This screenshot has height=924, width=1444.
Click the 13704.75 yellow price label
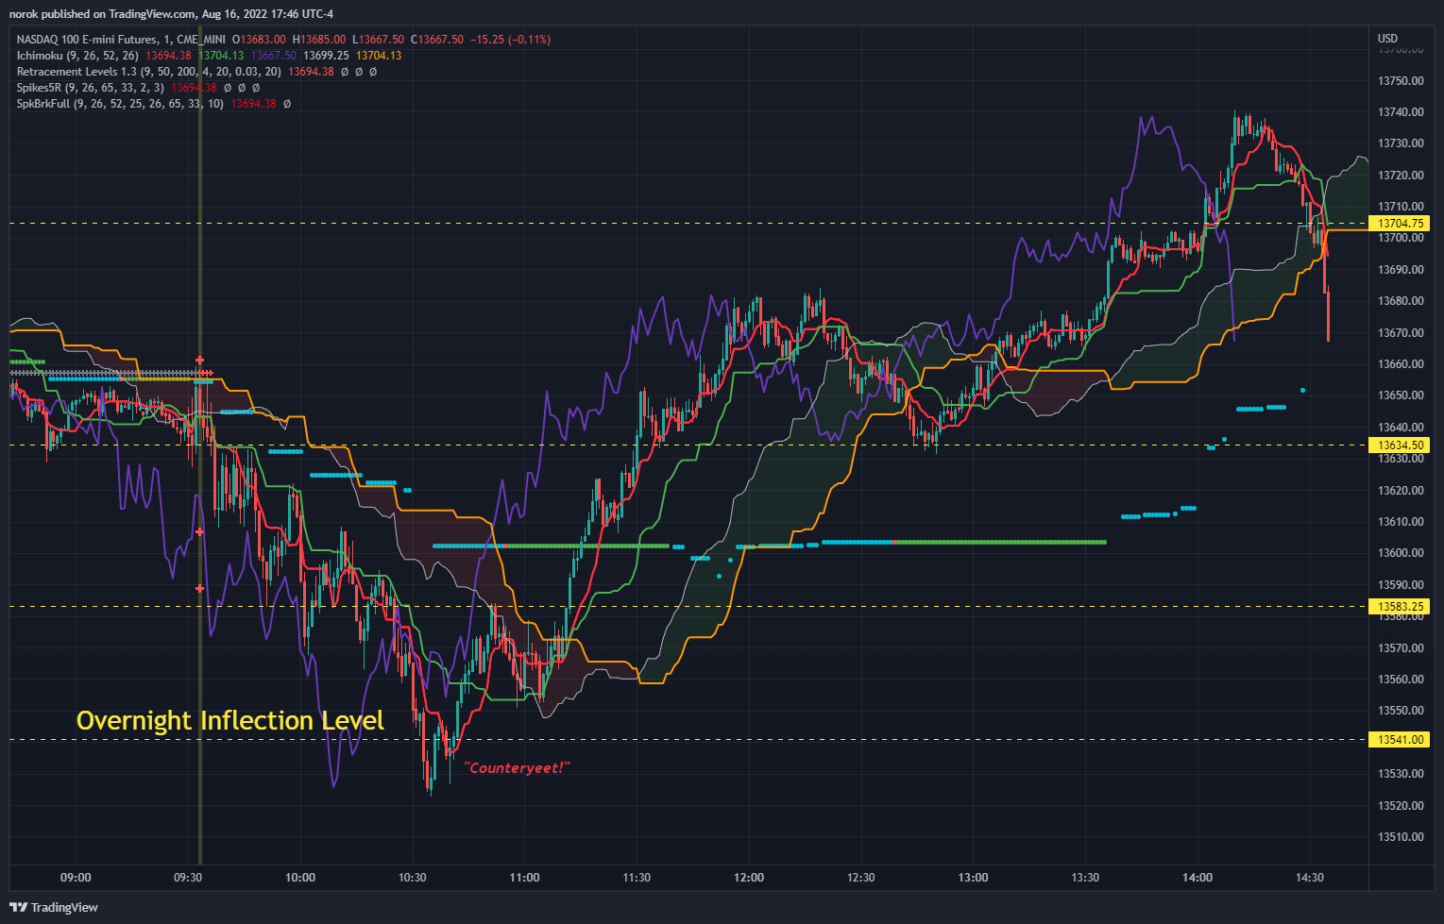point(1400,224)
